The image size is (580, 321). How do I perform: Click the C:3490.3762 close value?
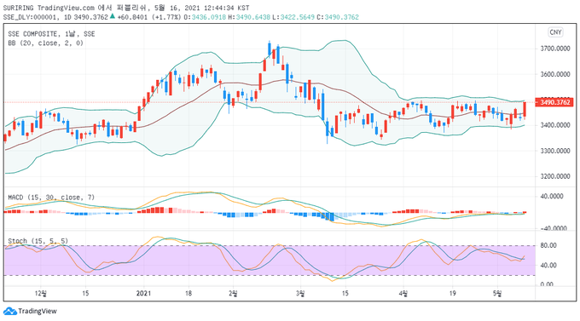point(338,17)
